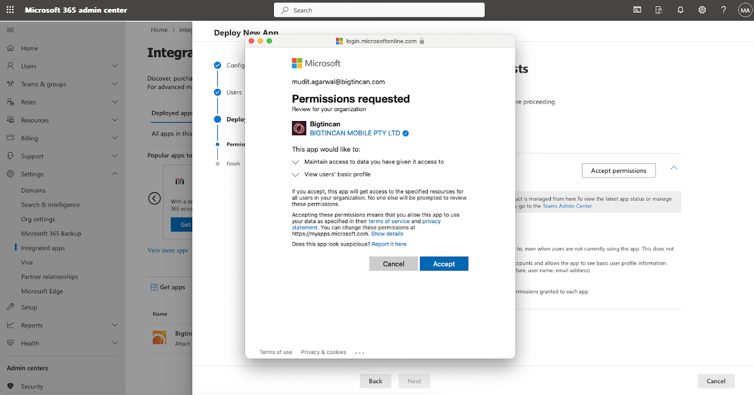This screenshot has width=754, height=395.
Task: Open Org settings in sidebar
Action: click(x=38, y=219)
